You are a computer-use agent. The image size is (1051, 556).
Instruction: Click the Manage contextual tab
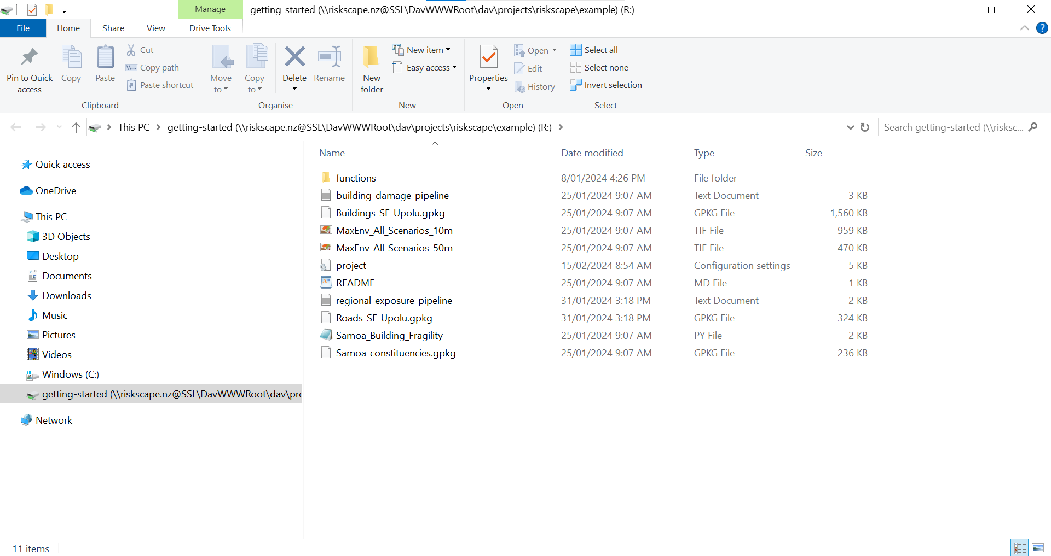[210, 9]
